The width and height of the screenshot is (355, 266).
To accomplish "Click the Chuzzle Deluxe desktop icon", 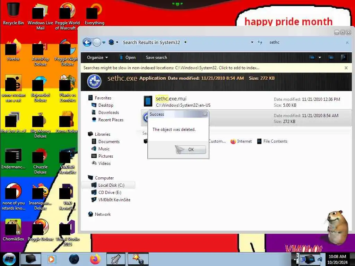I will (40, 161).
